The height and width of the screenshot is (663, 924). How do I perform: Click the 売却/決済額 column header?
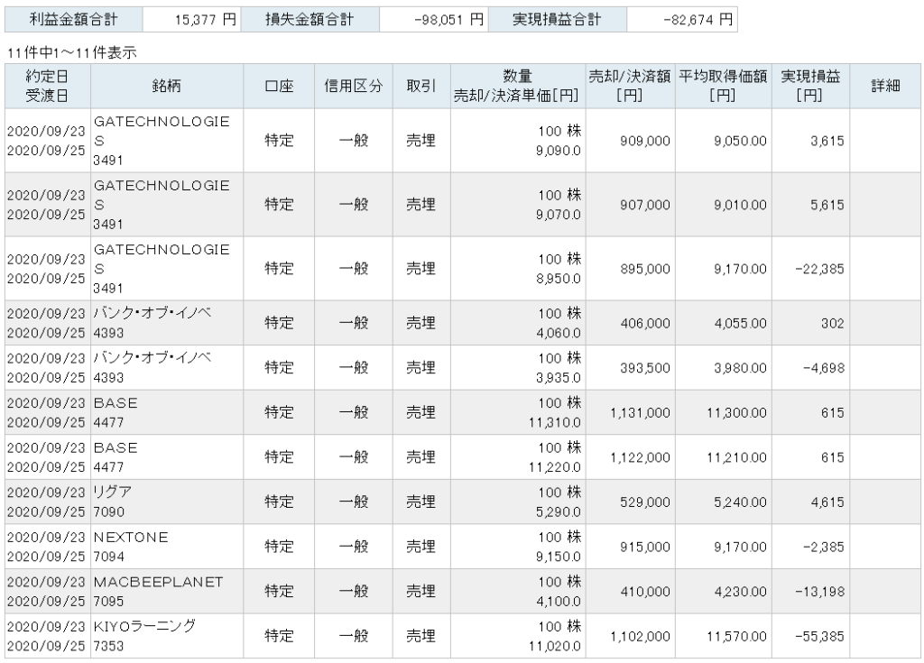630,86
